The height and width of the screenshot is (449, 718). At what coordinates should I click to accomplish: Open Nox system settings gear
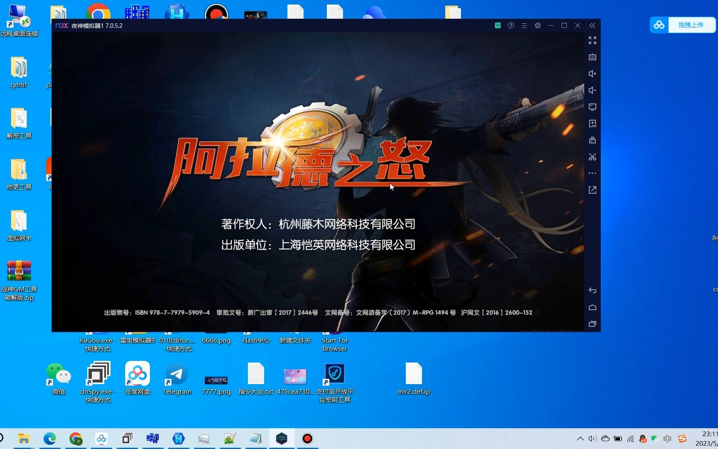point(538,25)
